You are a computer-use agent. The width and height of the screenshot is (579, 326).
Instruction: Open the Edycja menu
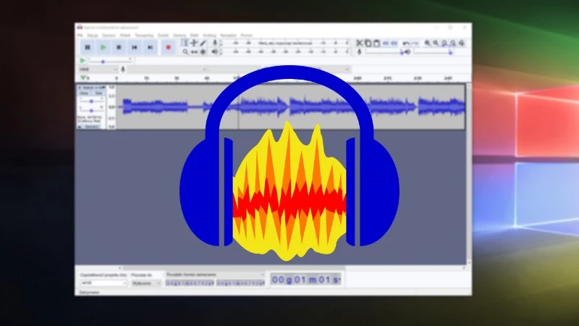[93, 35]
